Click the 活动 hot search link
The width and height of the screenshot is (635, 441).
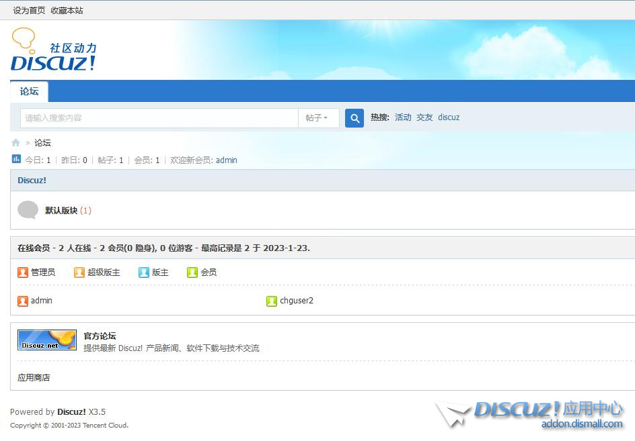click(403, 117)
